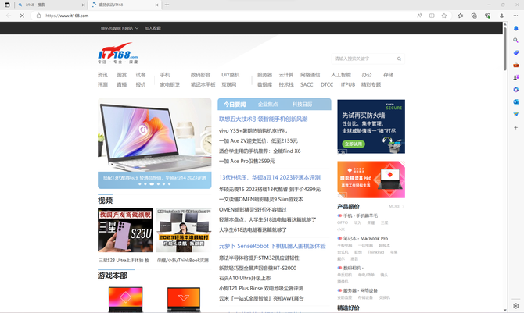Open the SenseRobot 下棋机器人 headline

pos(272,246)
